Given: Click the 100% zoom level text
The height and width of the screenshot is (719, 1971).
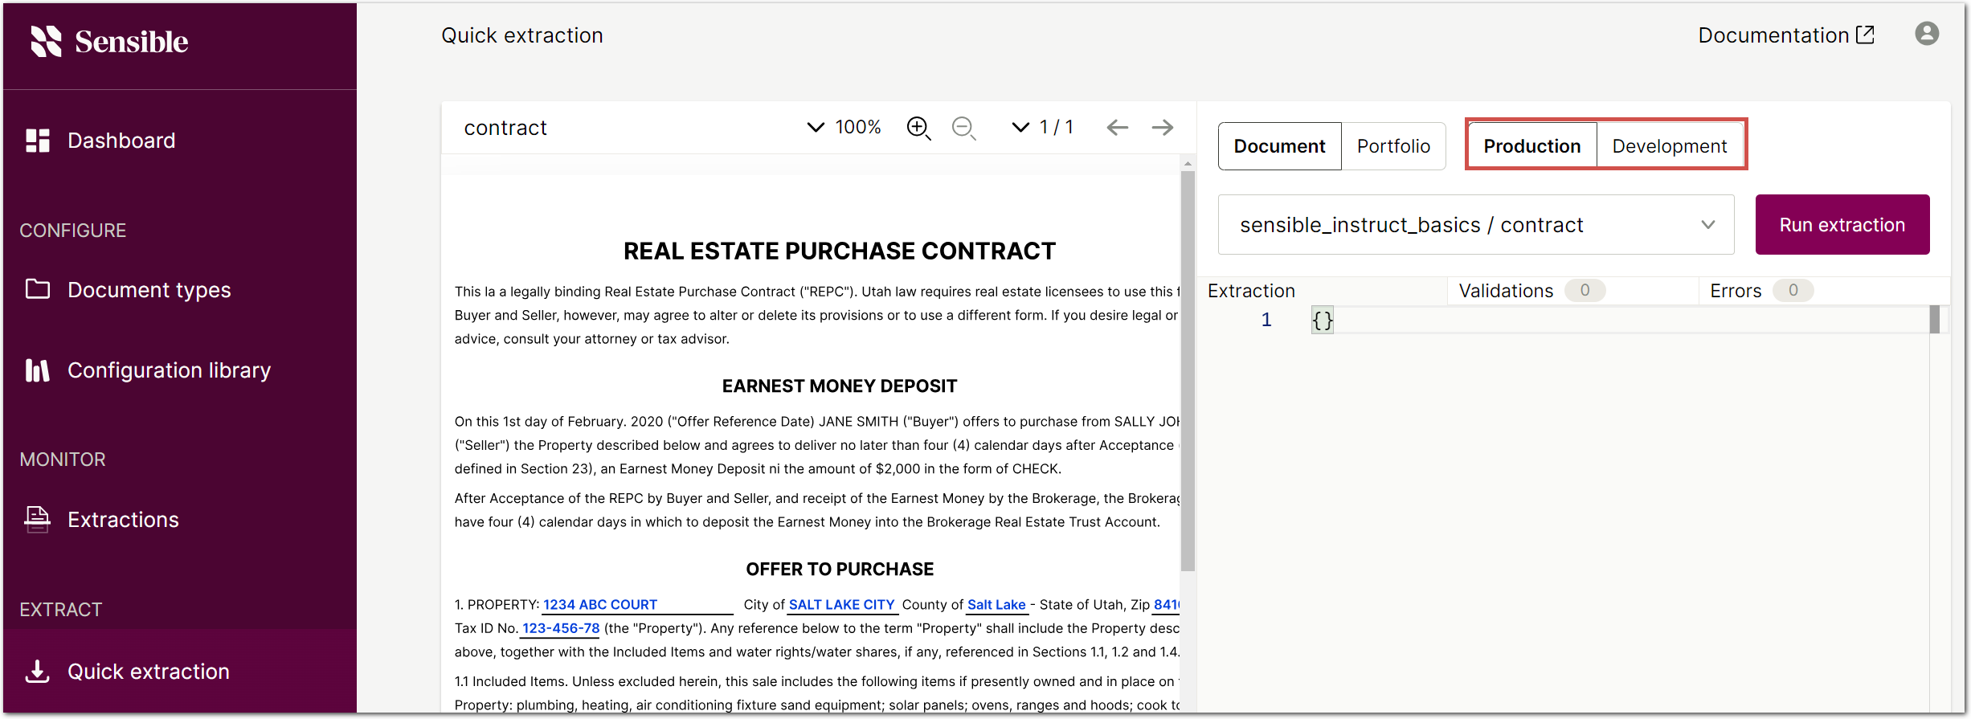Looking at the screenshot, I should tap(858, 128).
